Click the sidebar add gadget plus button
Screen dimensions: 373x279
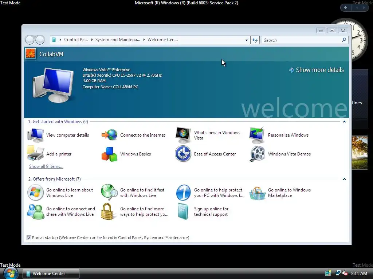point(346,8)
